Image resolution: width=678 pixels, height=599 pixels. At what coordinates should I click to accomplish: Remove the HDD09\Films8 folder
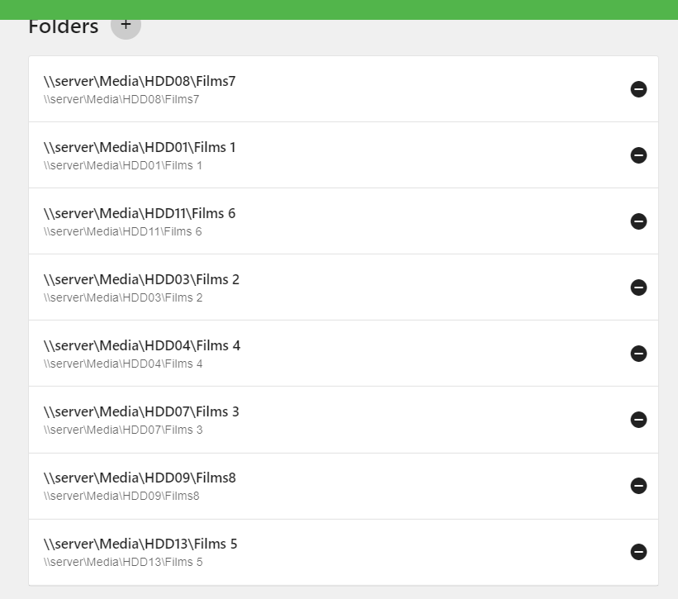638,486
